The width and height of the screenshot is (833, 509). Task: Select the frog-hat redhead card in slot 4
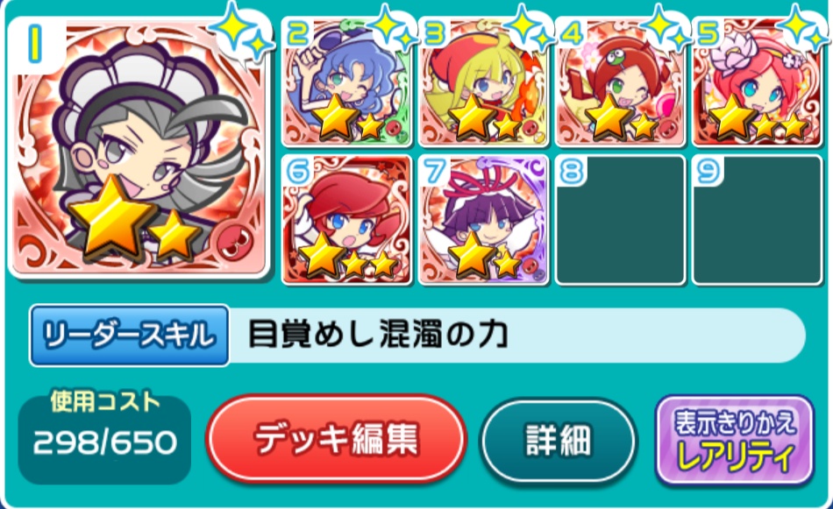point(621,81)
